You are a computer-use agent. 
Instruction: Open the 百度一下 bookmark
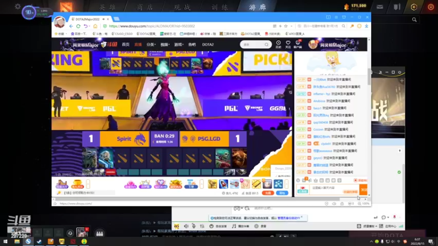79,34
